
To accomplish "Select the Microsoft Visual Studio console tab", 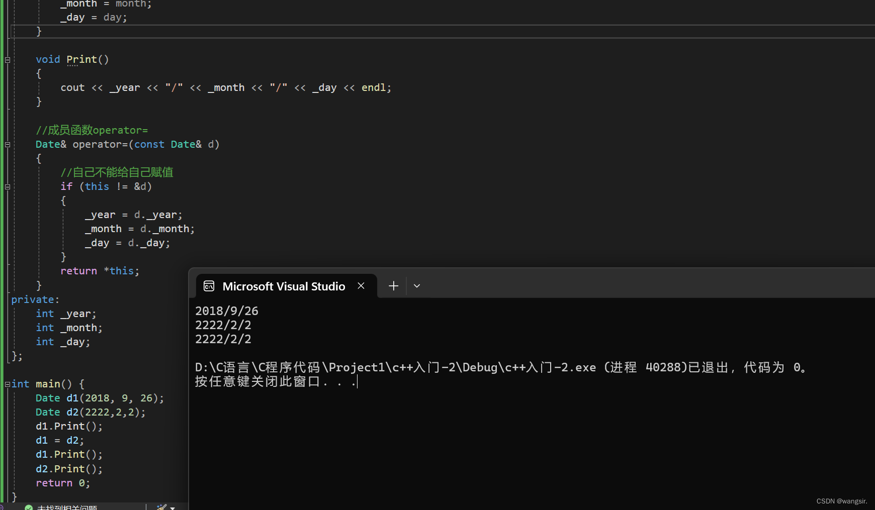I will coord(284,286).
